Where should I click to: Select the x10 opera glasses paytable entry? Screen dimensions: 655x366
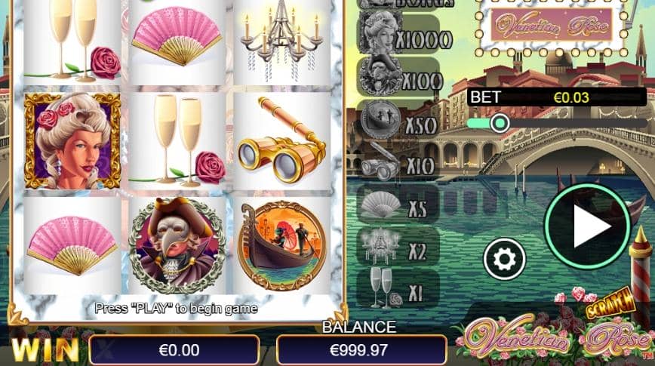pos(398,162)
